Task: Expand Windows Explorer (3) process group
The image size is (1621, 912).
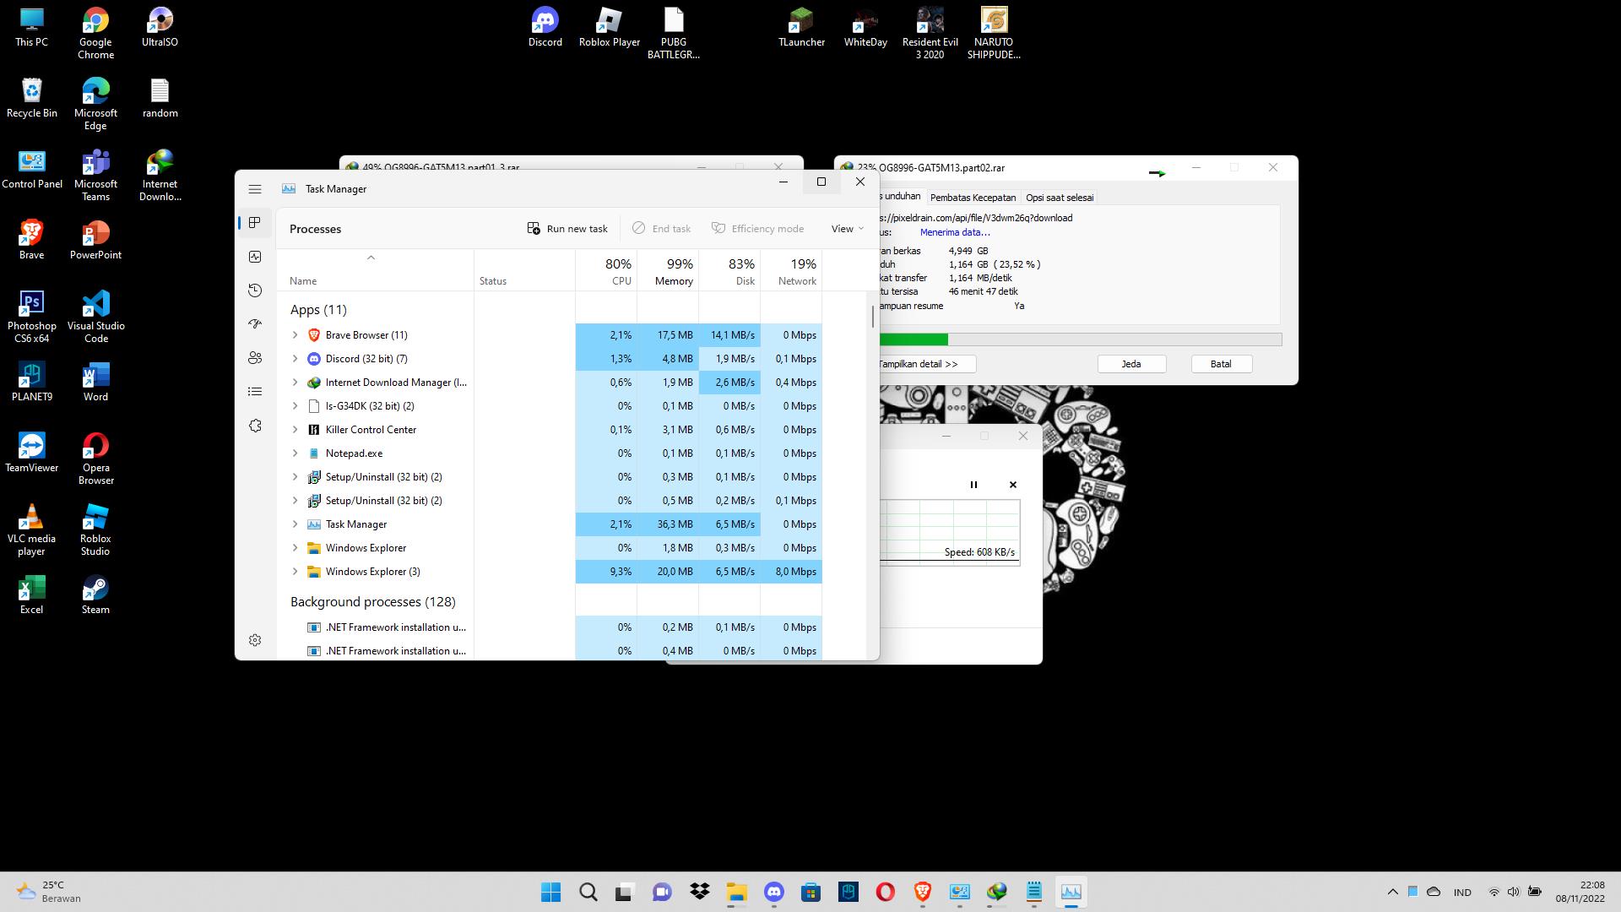Action: click(295, 572)
